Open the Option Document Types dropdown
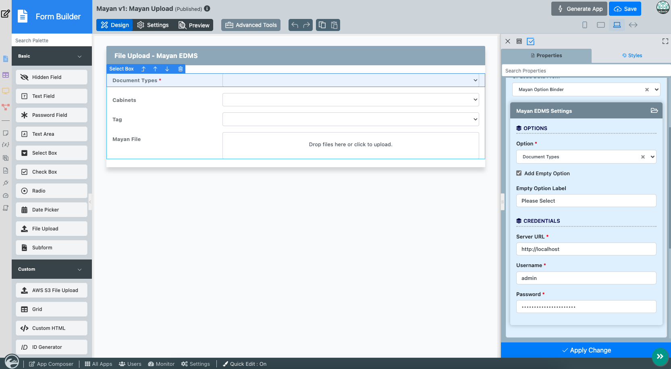The height and width of the screenshot is (369, 671). pos(586,157)
